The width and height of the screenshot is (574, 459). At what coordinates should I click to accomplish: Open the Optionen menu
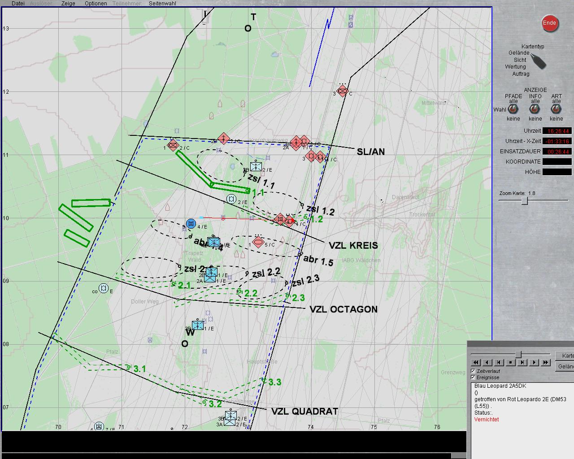click(x=96, y=3)
